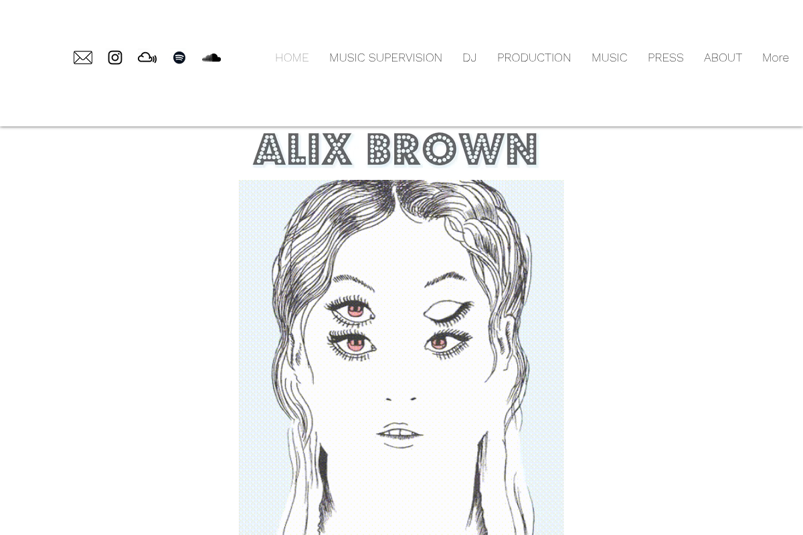Click the ALIX BROWN marquee title
This screenshot has height=535, width=803.
pos(395,149)
